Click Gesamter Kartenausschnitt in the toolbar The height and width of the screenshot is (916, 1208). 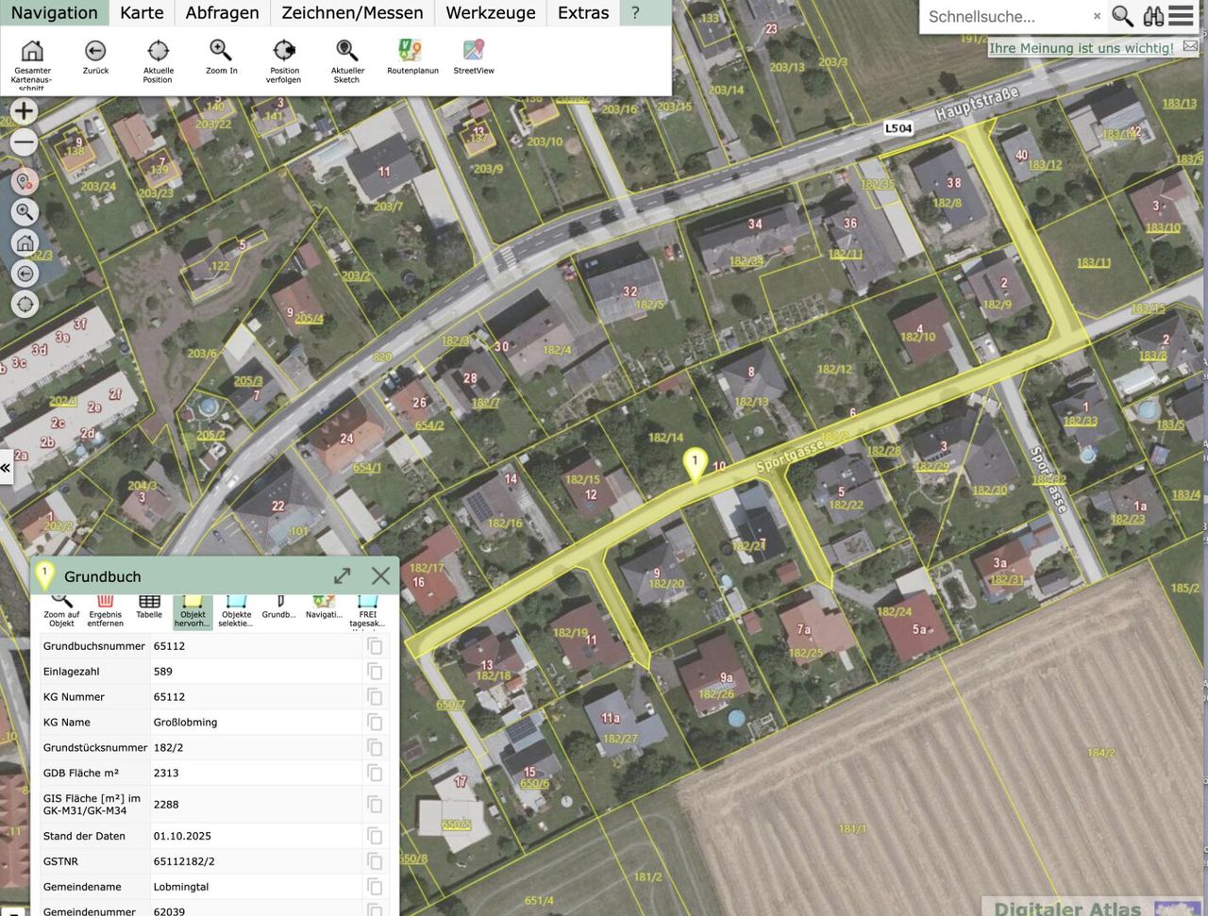[x=32, y=51]
